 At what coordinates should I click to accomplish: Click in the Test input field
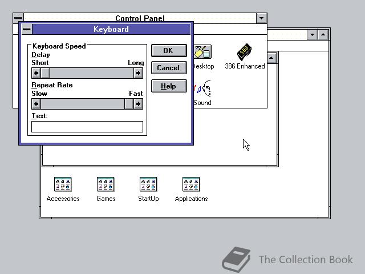(x=87, y=127)
